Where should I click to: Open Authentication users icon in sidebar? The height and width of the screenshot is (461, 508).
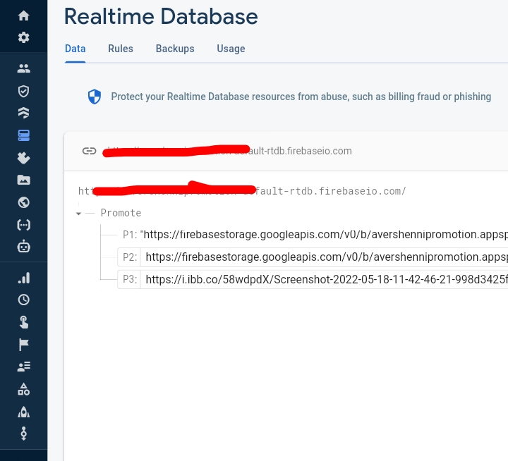24,68
